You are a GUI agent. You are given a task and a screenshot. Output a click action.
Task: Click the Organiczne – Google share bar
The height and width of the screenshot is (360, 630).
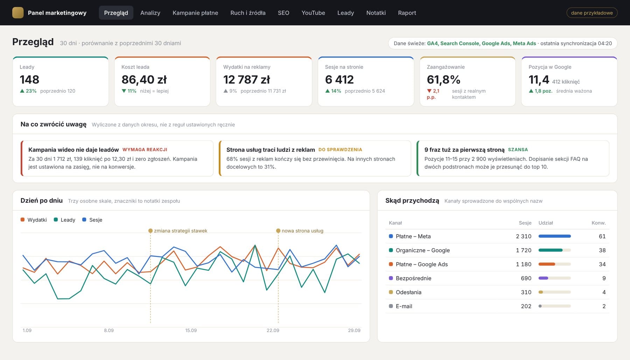[555, 250]
